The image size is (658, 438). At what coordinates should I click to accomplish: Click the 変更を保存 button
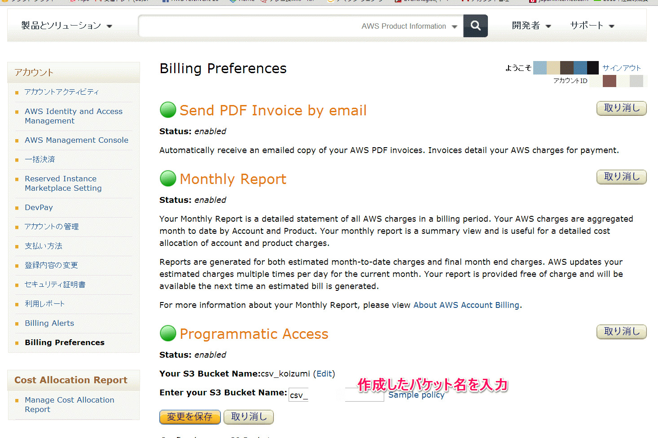pyautogui.click(x=190, y=417)
